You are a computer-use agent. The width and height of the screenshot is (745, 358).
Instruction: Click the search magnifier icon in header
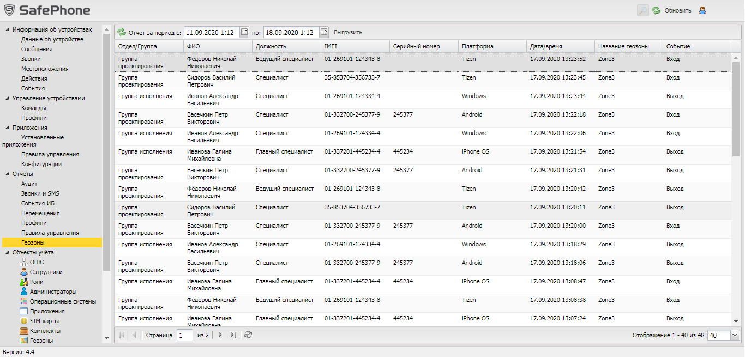click(643, 10)
